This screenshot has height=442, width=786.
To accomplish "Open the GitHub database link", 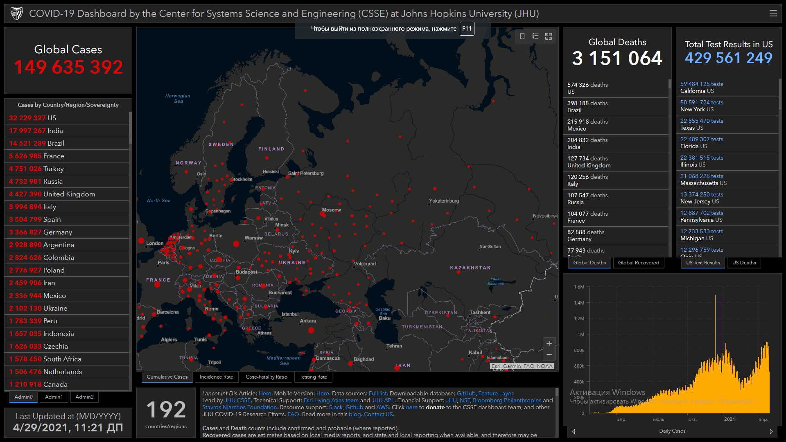I will tap(466, 393).
